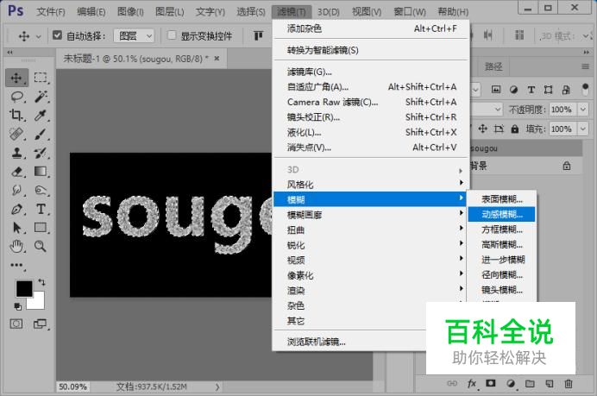Select the Move tool in the toolbox

(16, 78)
